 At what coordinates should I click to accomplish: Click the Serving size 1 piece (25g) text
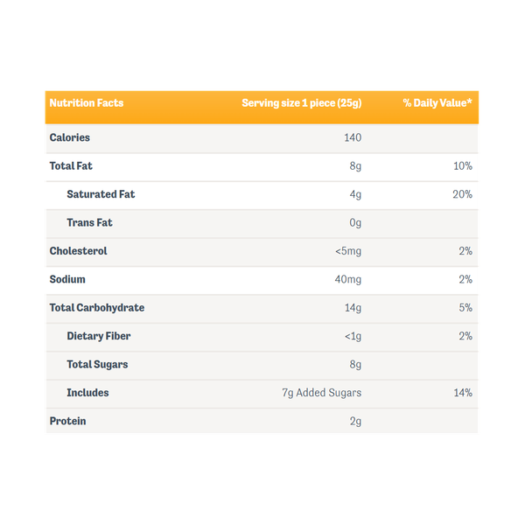(301, 103)
